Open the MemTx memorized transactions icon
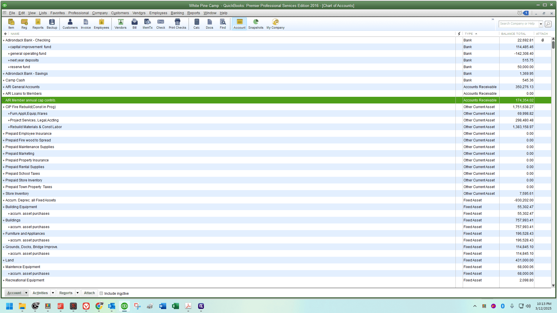This screenshot has height=313, width=557. point(147,24)
